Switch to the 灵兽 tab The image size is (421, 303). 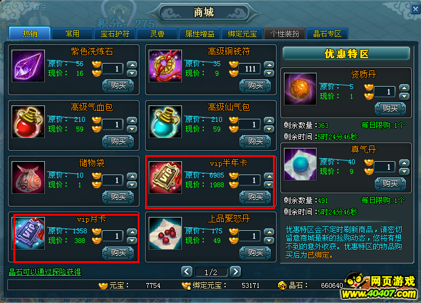pyautogui.click(x=157, y=34)
